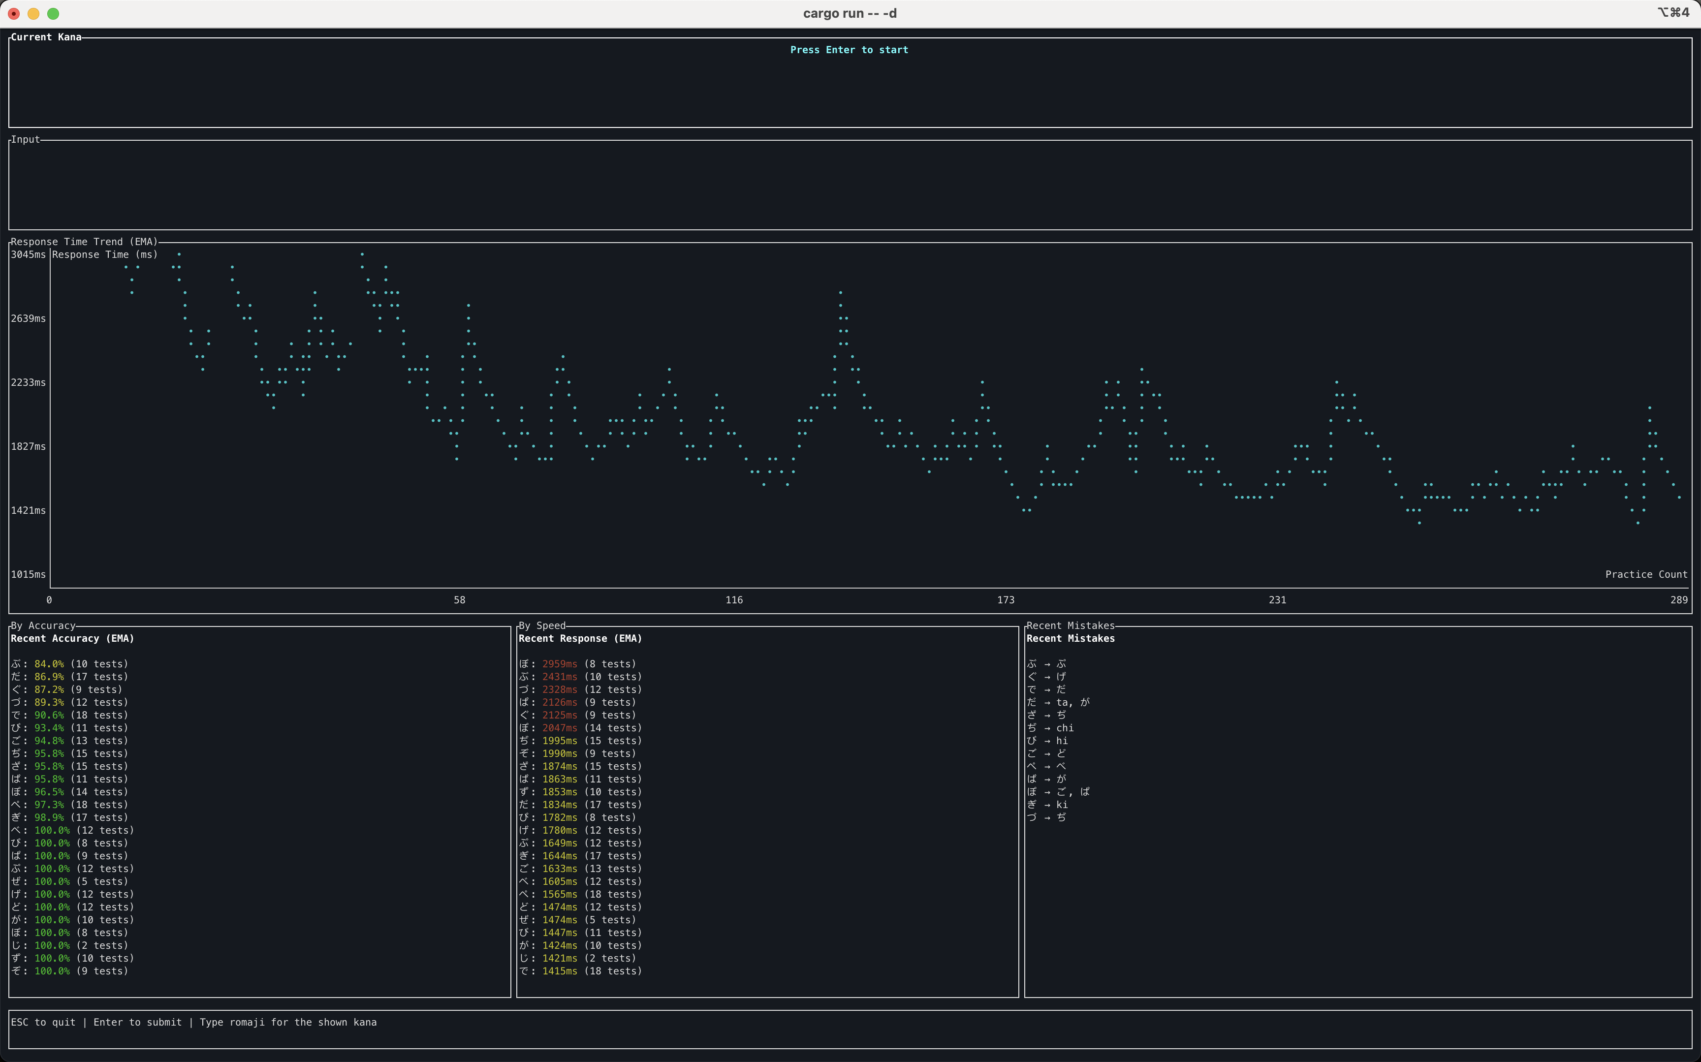Click the ぽ 2047ms speed row

[x=580, y=728]
